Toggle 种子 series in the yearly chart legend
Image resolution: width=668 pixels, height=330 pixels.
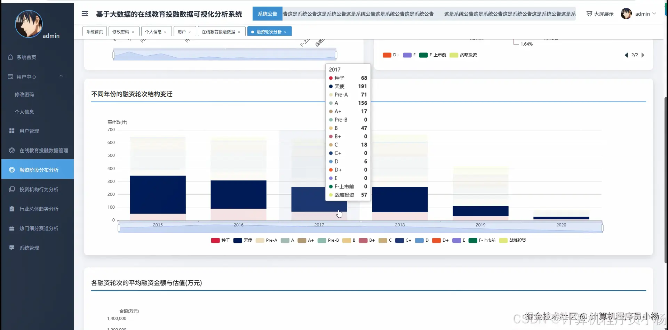click(221, 240)
